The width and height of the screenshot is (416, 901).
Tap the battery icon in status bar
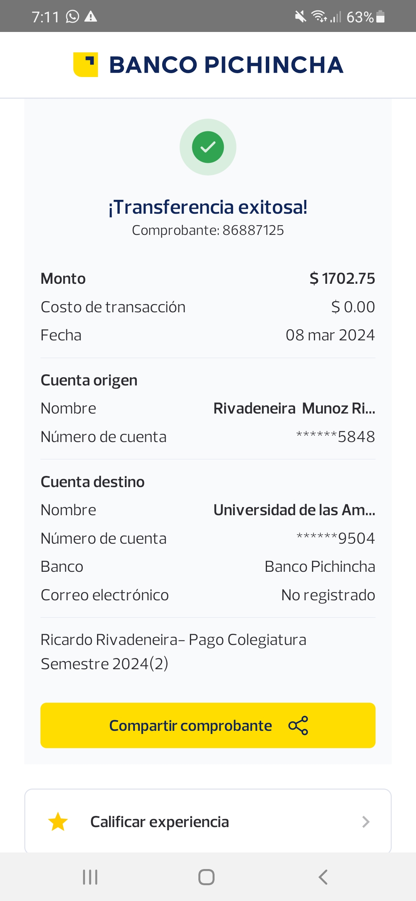pos(380,17)
